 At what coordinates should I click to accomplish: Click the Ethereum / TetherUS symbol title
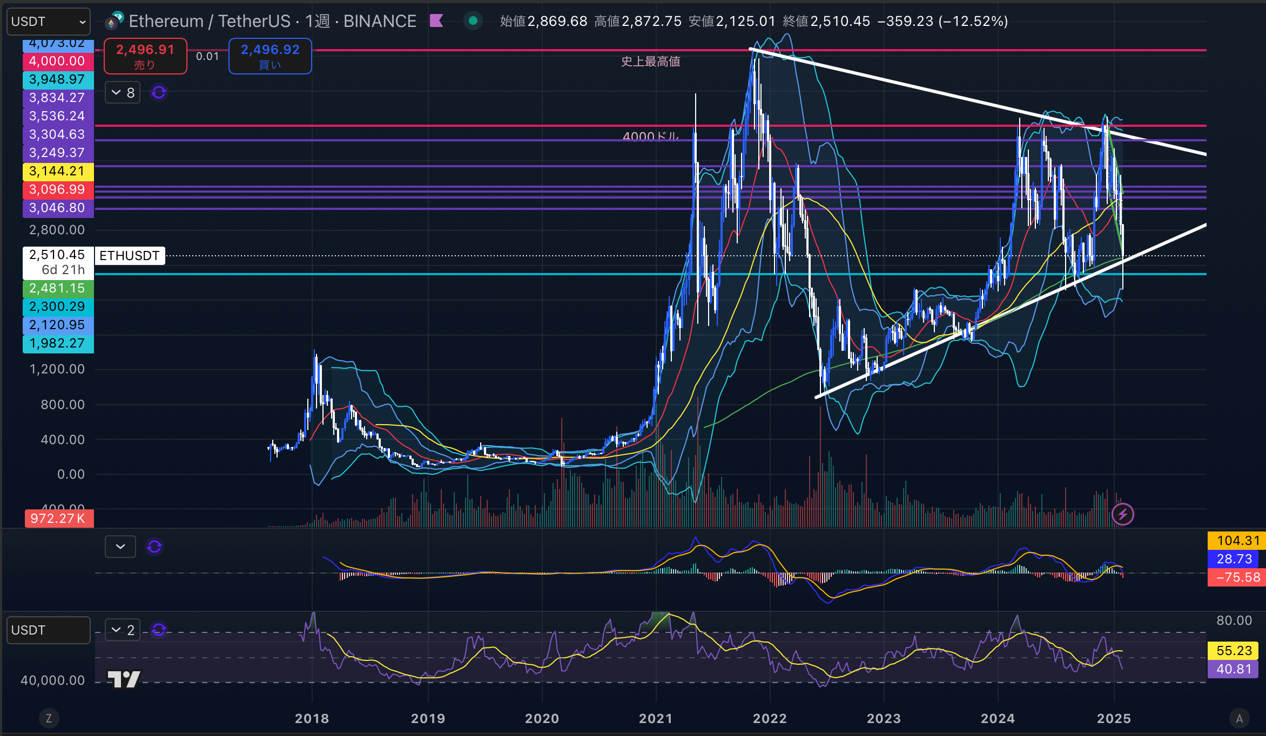[210, 21]
